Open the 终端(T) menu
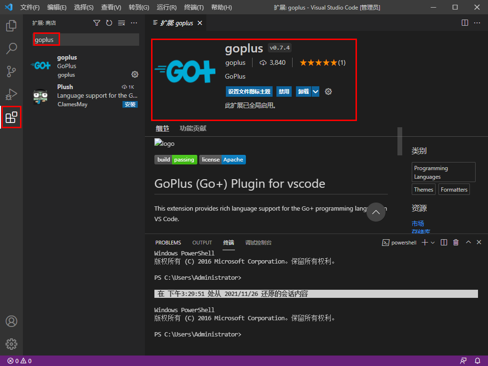488x366 pixels. 194,7
